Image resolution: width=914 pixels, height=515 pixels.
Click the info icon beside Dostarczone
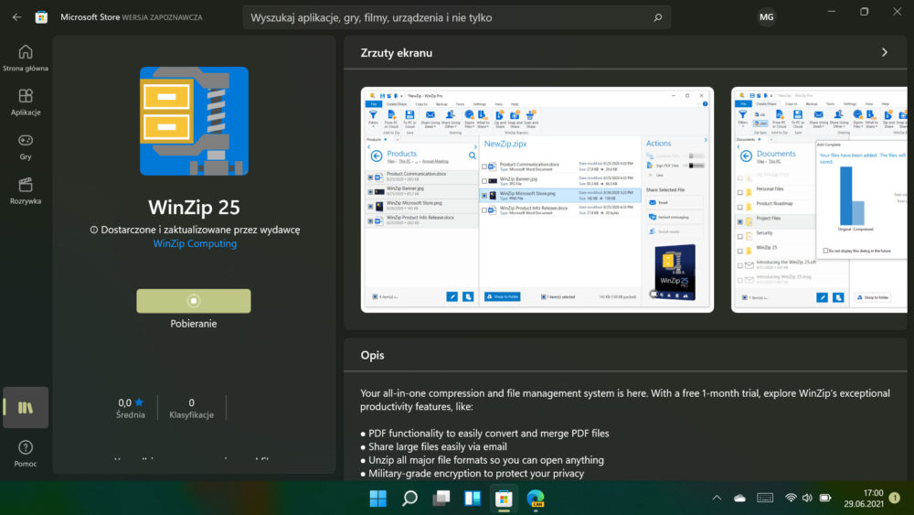coord(94,230)
